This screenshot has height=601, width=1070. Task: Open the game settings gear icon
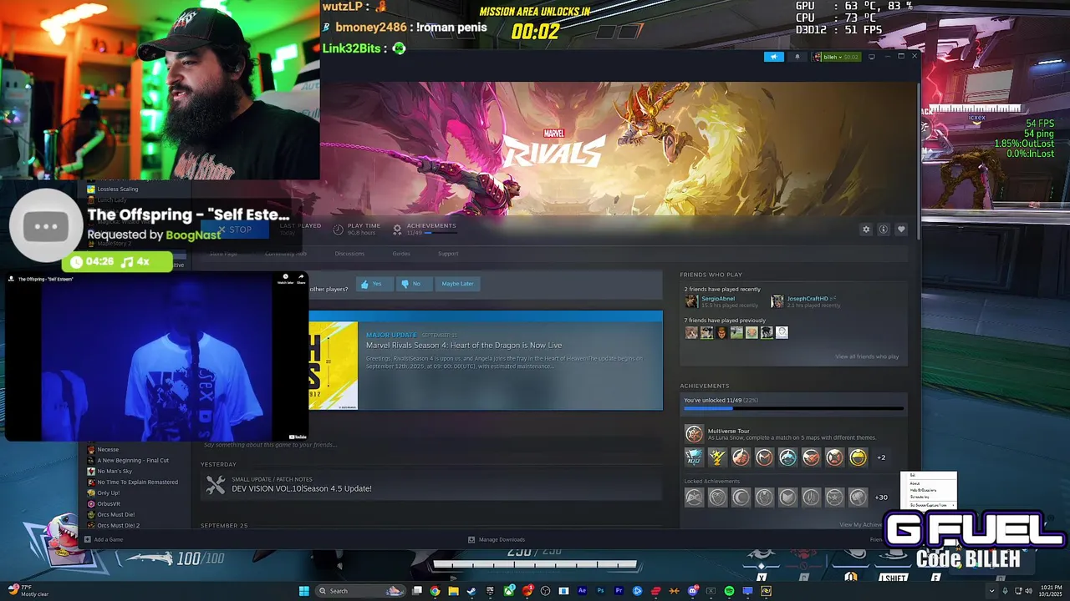866,230
